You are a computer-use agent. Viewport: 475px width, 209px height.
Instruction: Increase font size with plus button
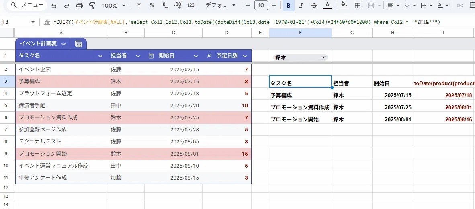[274, 6]
